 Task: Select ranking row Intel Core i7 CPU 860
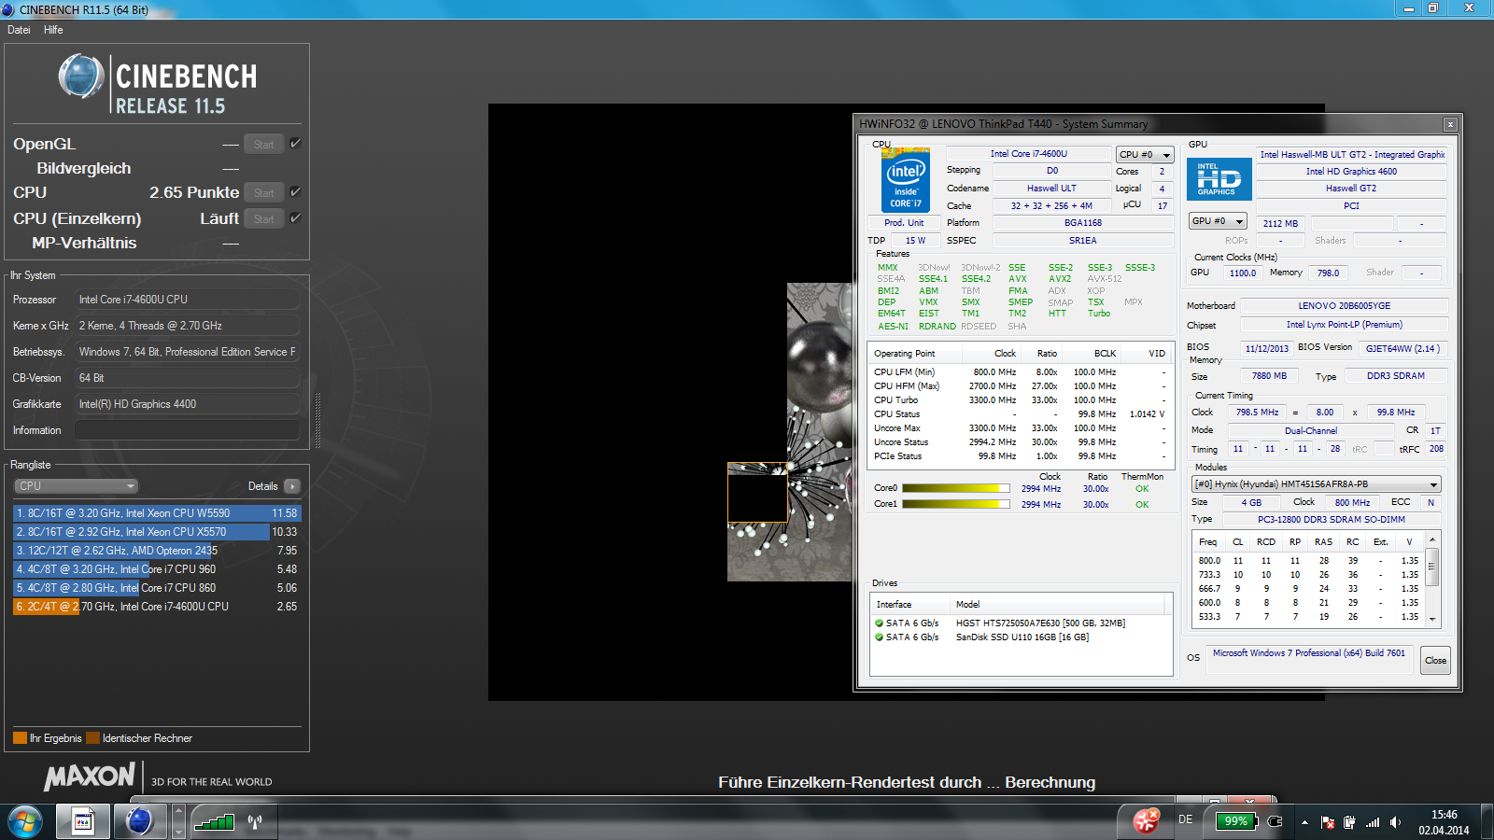[157, 588]
